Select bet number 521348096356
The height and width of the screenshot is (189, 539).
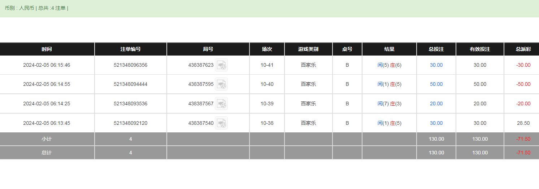(x=130, y=65)
